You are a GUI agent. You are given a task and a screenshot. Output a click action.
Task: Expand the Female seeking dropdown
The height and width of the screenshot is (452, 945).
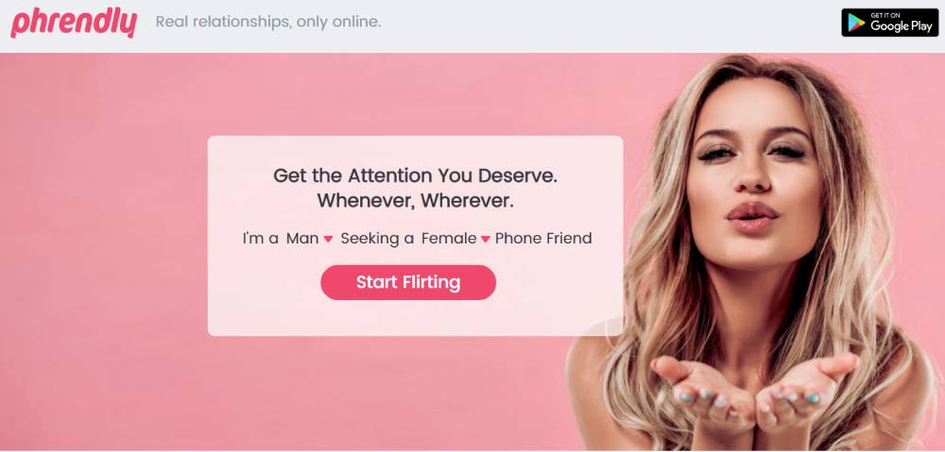pos(455,239)
